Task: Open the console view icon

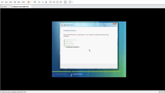Action: (65, 2)
